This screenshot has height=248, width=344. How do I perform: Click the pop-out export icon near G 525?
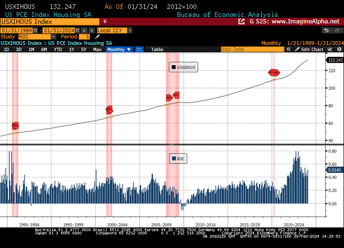[241, 22]
